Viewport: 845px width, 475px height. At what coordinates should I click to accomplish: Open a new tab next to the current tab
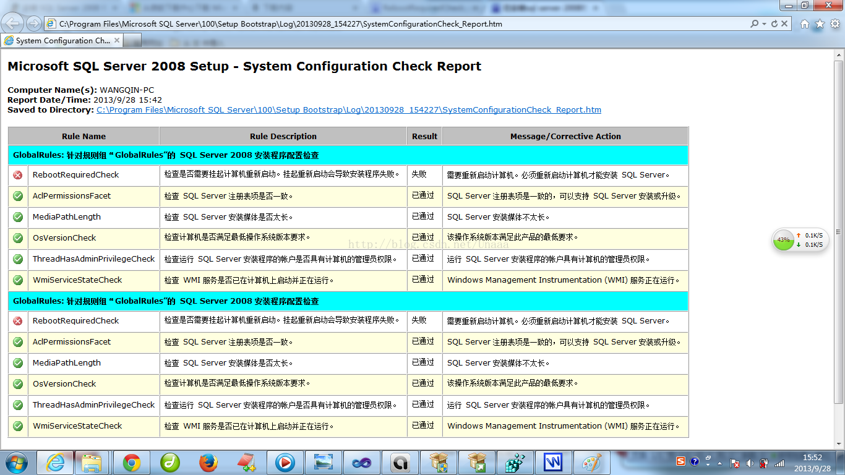(133, 41)
